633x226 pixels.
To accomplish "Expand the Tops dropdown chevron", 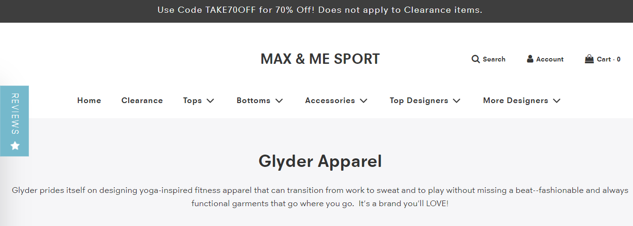I will (x=211, y=101).
